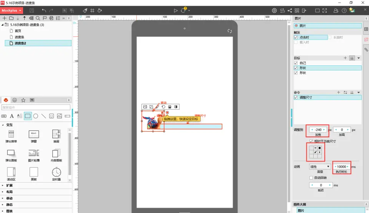Open the animation type 线性 dropdown
The height and width of the screenshot is (213, 369).
point(319,166)
